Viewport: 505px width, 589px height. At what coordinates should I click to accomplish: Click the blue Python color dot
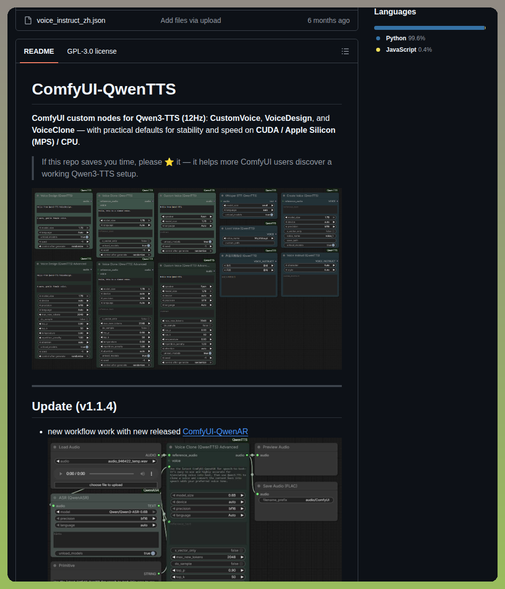pyautogui.click(x=378, y=38)
